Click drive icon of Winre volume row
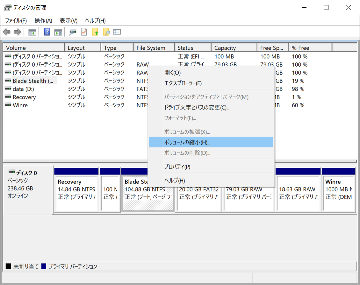360x285 pixels. [8, 105]
